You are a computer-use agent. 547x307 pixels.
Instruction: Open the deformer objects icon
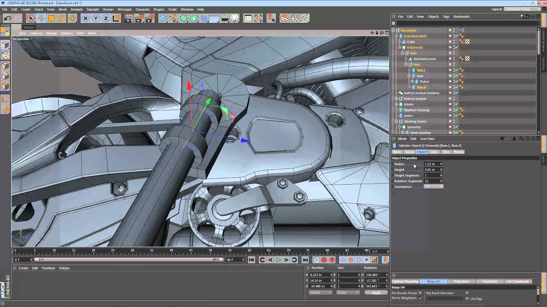tap(204, 18)
